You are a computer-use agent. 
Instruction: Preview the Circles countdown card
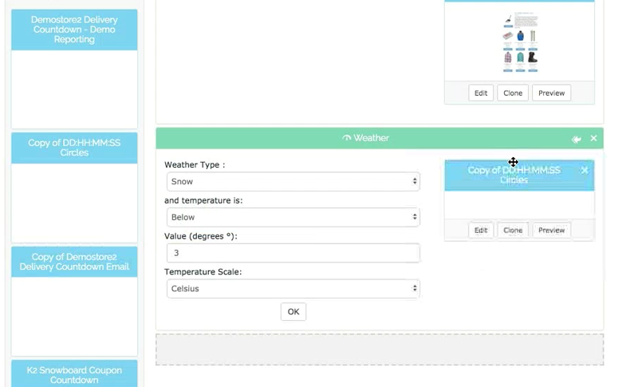coord(551,231)
